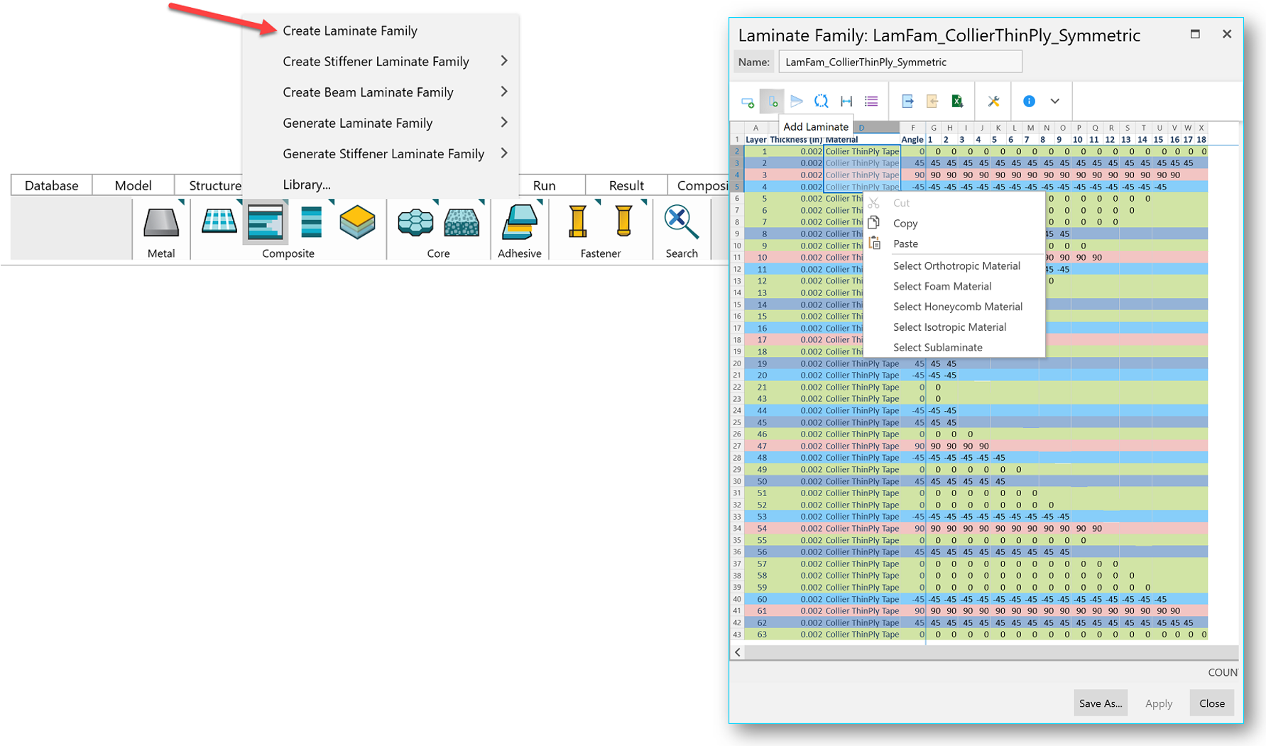Choose Paste in the context menu

[905, 244]
